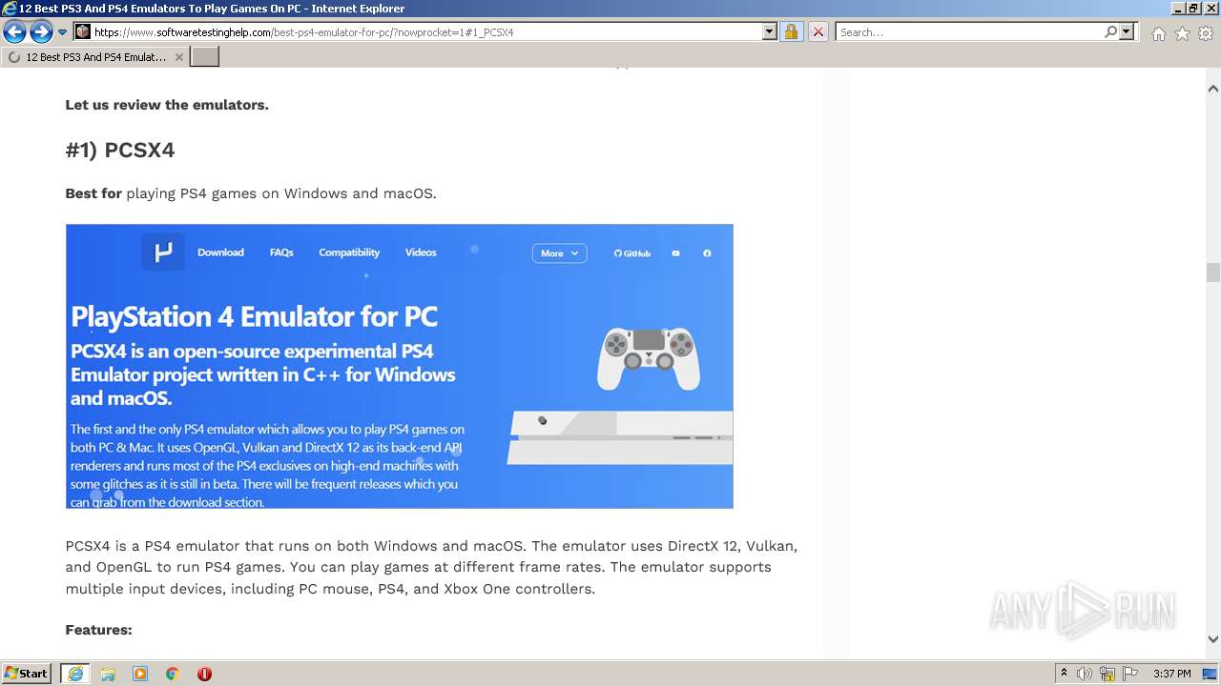The image size is (1221, 686).
Task: Click Download in the PCSX4 image
Action: [220, 252]
